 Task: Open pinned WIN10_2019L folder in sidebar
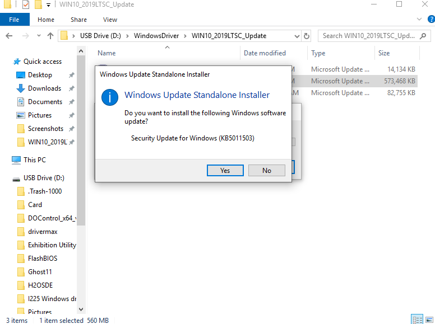48,142
